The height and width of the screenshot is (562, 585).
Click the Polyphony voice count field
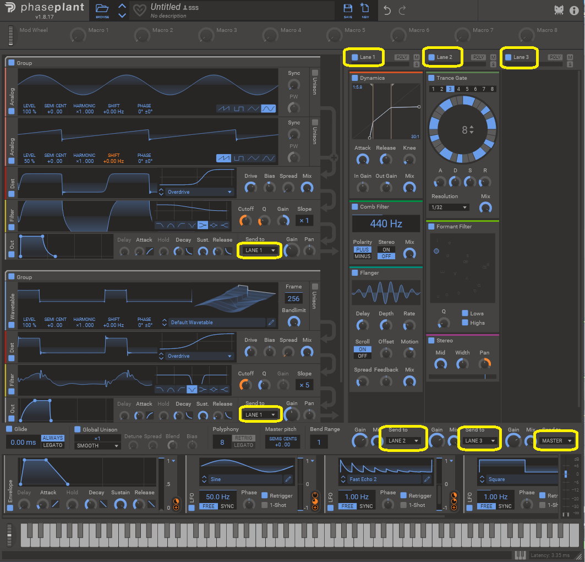[222, 442]
